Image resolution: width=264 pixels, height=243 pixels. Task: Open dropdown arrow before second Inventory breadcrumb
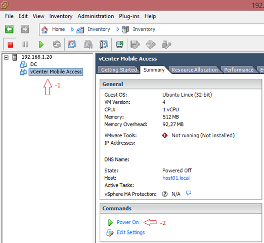pos(118,29)
